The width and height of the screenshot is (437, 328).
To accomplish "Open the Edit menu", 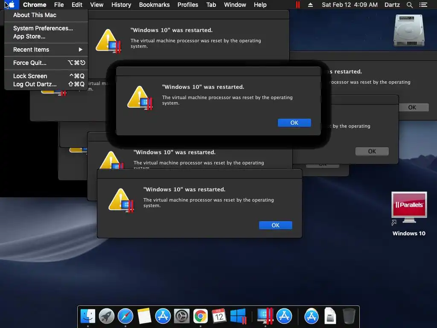I will click(77, 5).
